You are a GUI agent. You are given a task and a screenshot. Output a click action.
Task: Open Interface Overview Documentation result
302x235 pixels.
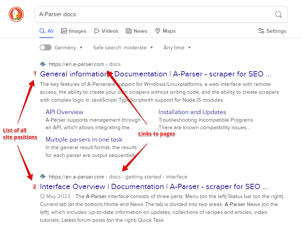(x=154, y=186)
